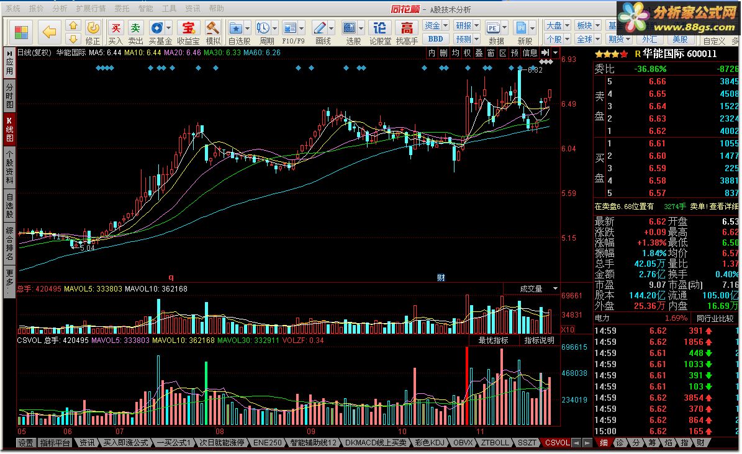
Task: Click the 外汇 button
Action: pyautogui.click(x=649, y=39)
